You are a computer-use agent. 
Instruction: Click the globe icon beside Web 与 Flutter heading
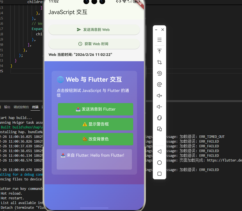point(60,80)
